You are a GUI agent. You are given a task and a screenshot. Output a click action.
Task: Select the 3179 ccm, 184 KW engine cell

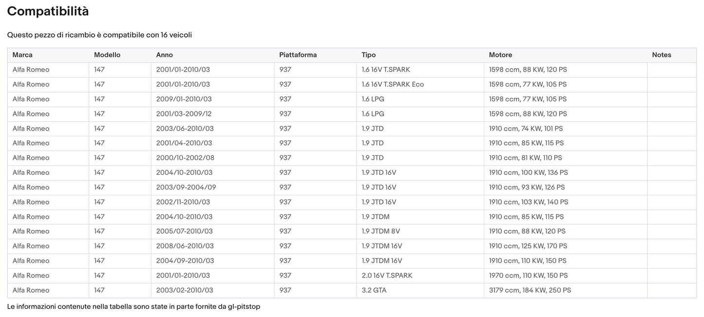(x=530, y=290)
